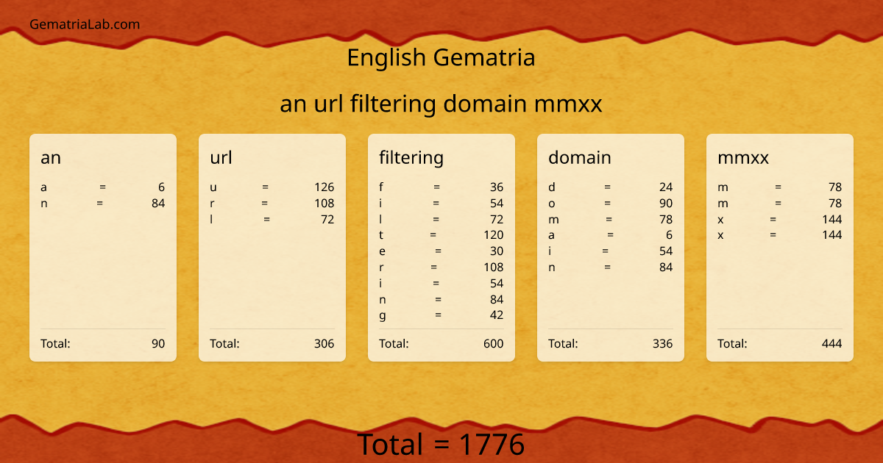Click letter 'o' in the 'domain' card
Screen dimensions: 883x463
pos(552,204)
